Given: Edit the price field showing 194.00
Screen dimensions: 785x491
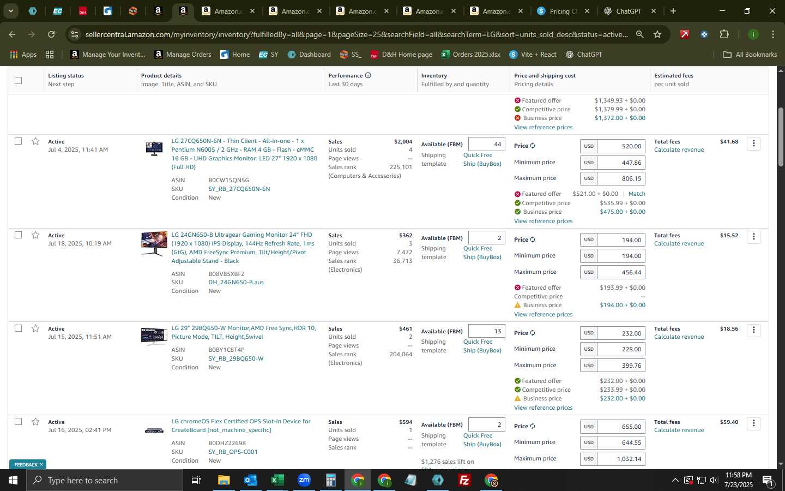Looking at the screenshot, I should click(621, 240).
